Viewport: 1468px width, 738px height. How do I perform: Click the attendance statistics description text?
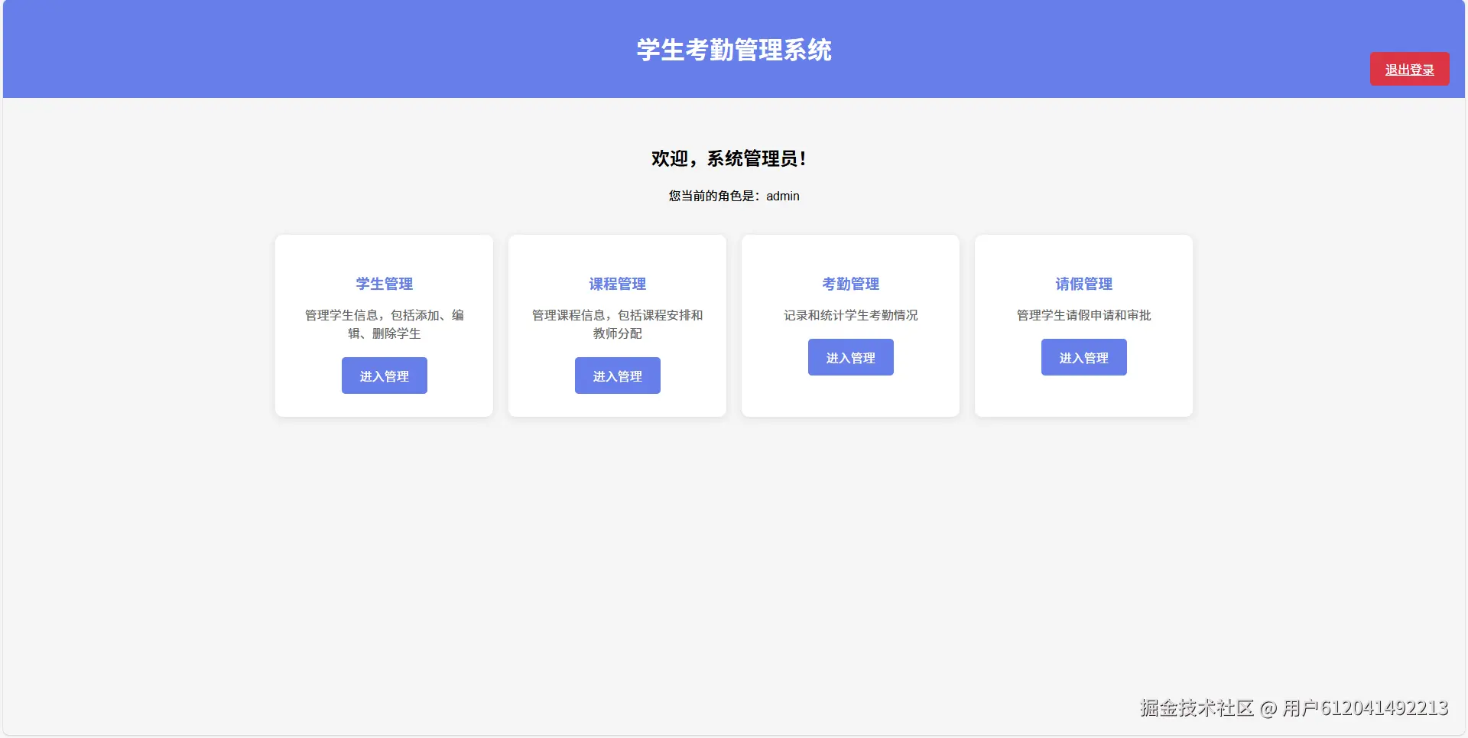coord(850,315)
